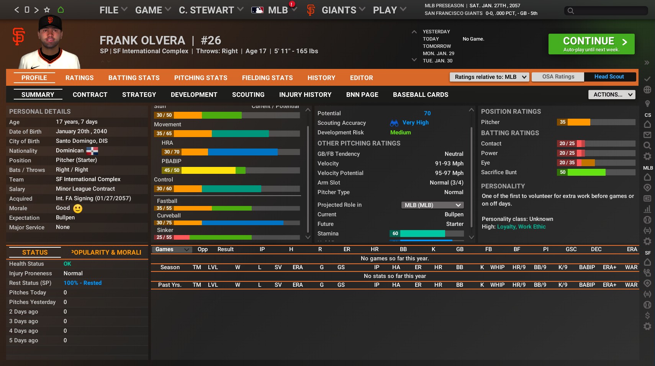Switch to the OSA Ratings view
Image resolution: width=655 pixels, height=366 pixels.
click(x=558, y=77)
